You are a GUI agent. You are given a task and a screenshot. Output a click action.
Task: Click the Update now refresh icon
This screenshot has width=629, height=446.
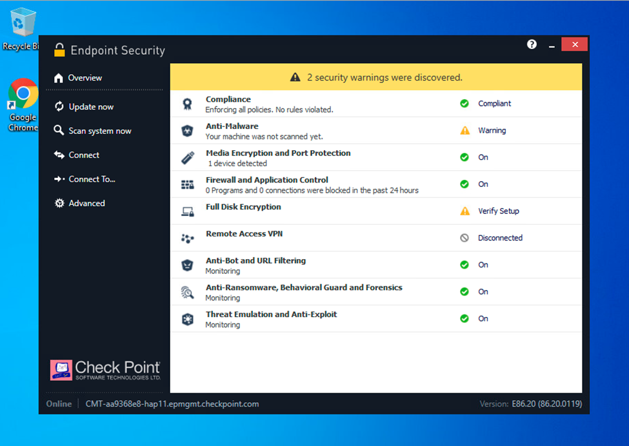pyautogui.click(x=59, y=106)
